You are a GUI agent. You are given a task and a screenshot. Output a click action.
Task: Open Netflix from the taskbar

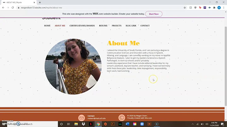click(x=91, y=124)
